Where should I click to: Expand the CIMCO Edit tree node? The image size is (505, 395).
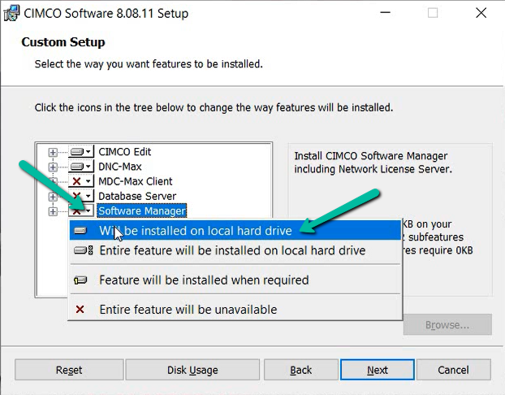tap(53, 152)
